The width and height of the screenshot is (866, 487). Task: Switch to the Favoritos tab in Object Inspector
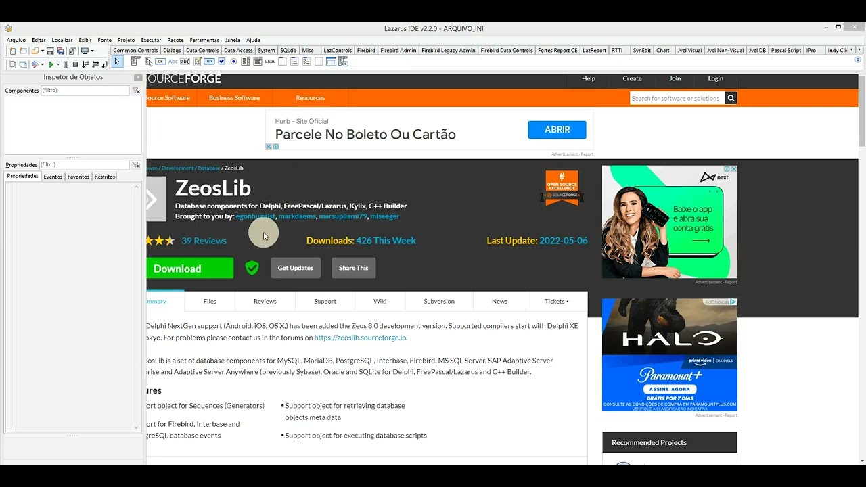pos(78,177)
